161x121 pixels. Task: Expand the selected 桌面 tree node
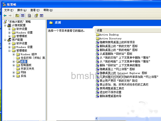coord(14,62)
